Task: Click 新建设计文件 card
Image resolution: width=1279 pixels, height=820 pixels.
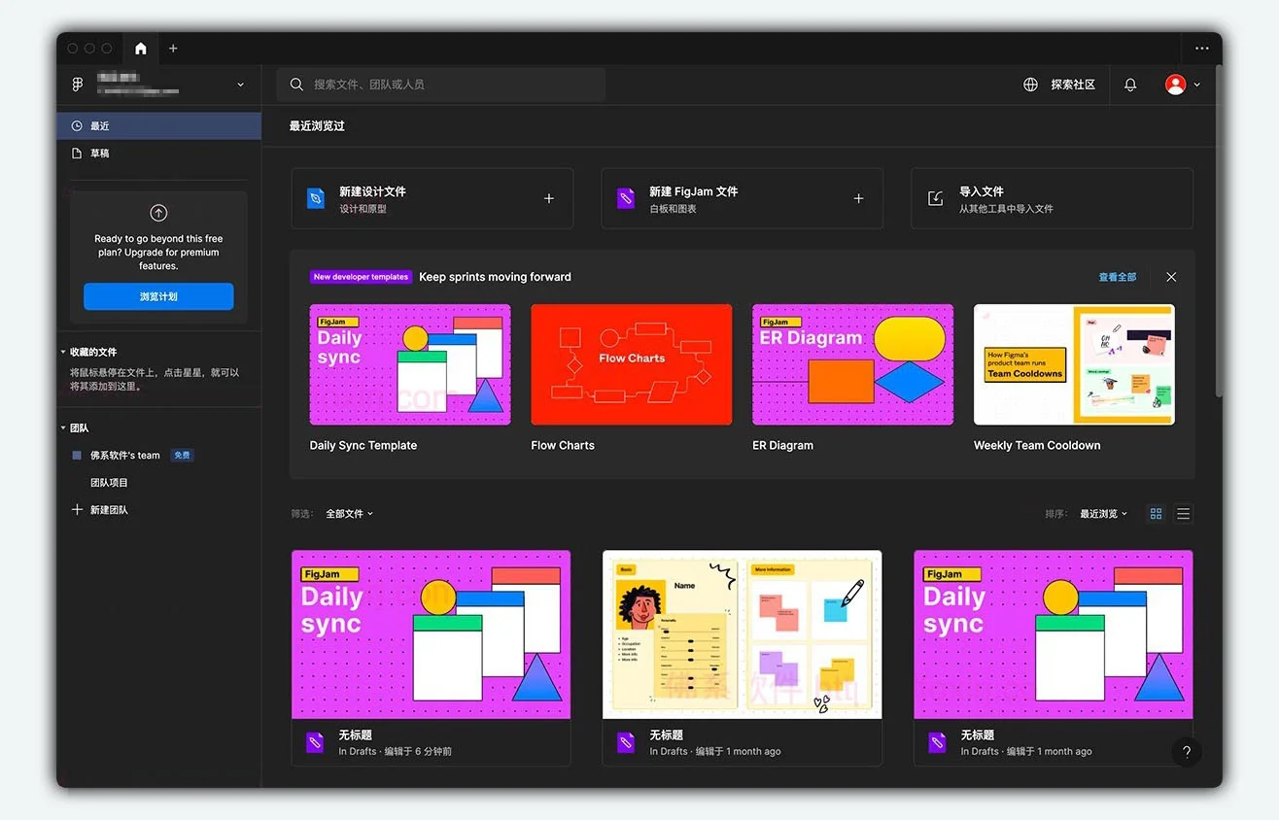Action: [432, 198]
